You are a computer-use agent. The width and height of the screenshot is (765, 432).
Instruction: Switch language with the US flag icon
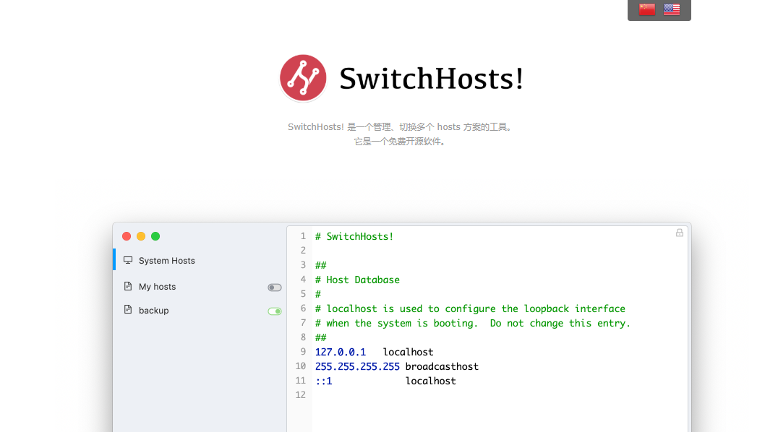pyautogui.click(x=671, y=9)
